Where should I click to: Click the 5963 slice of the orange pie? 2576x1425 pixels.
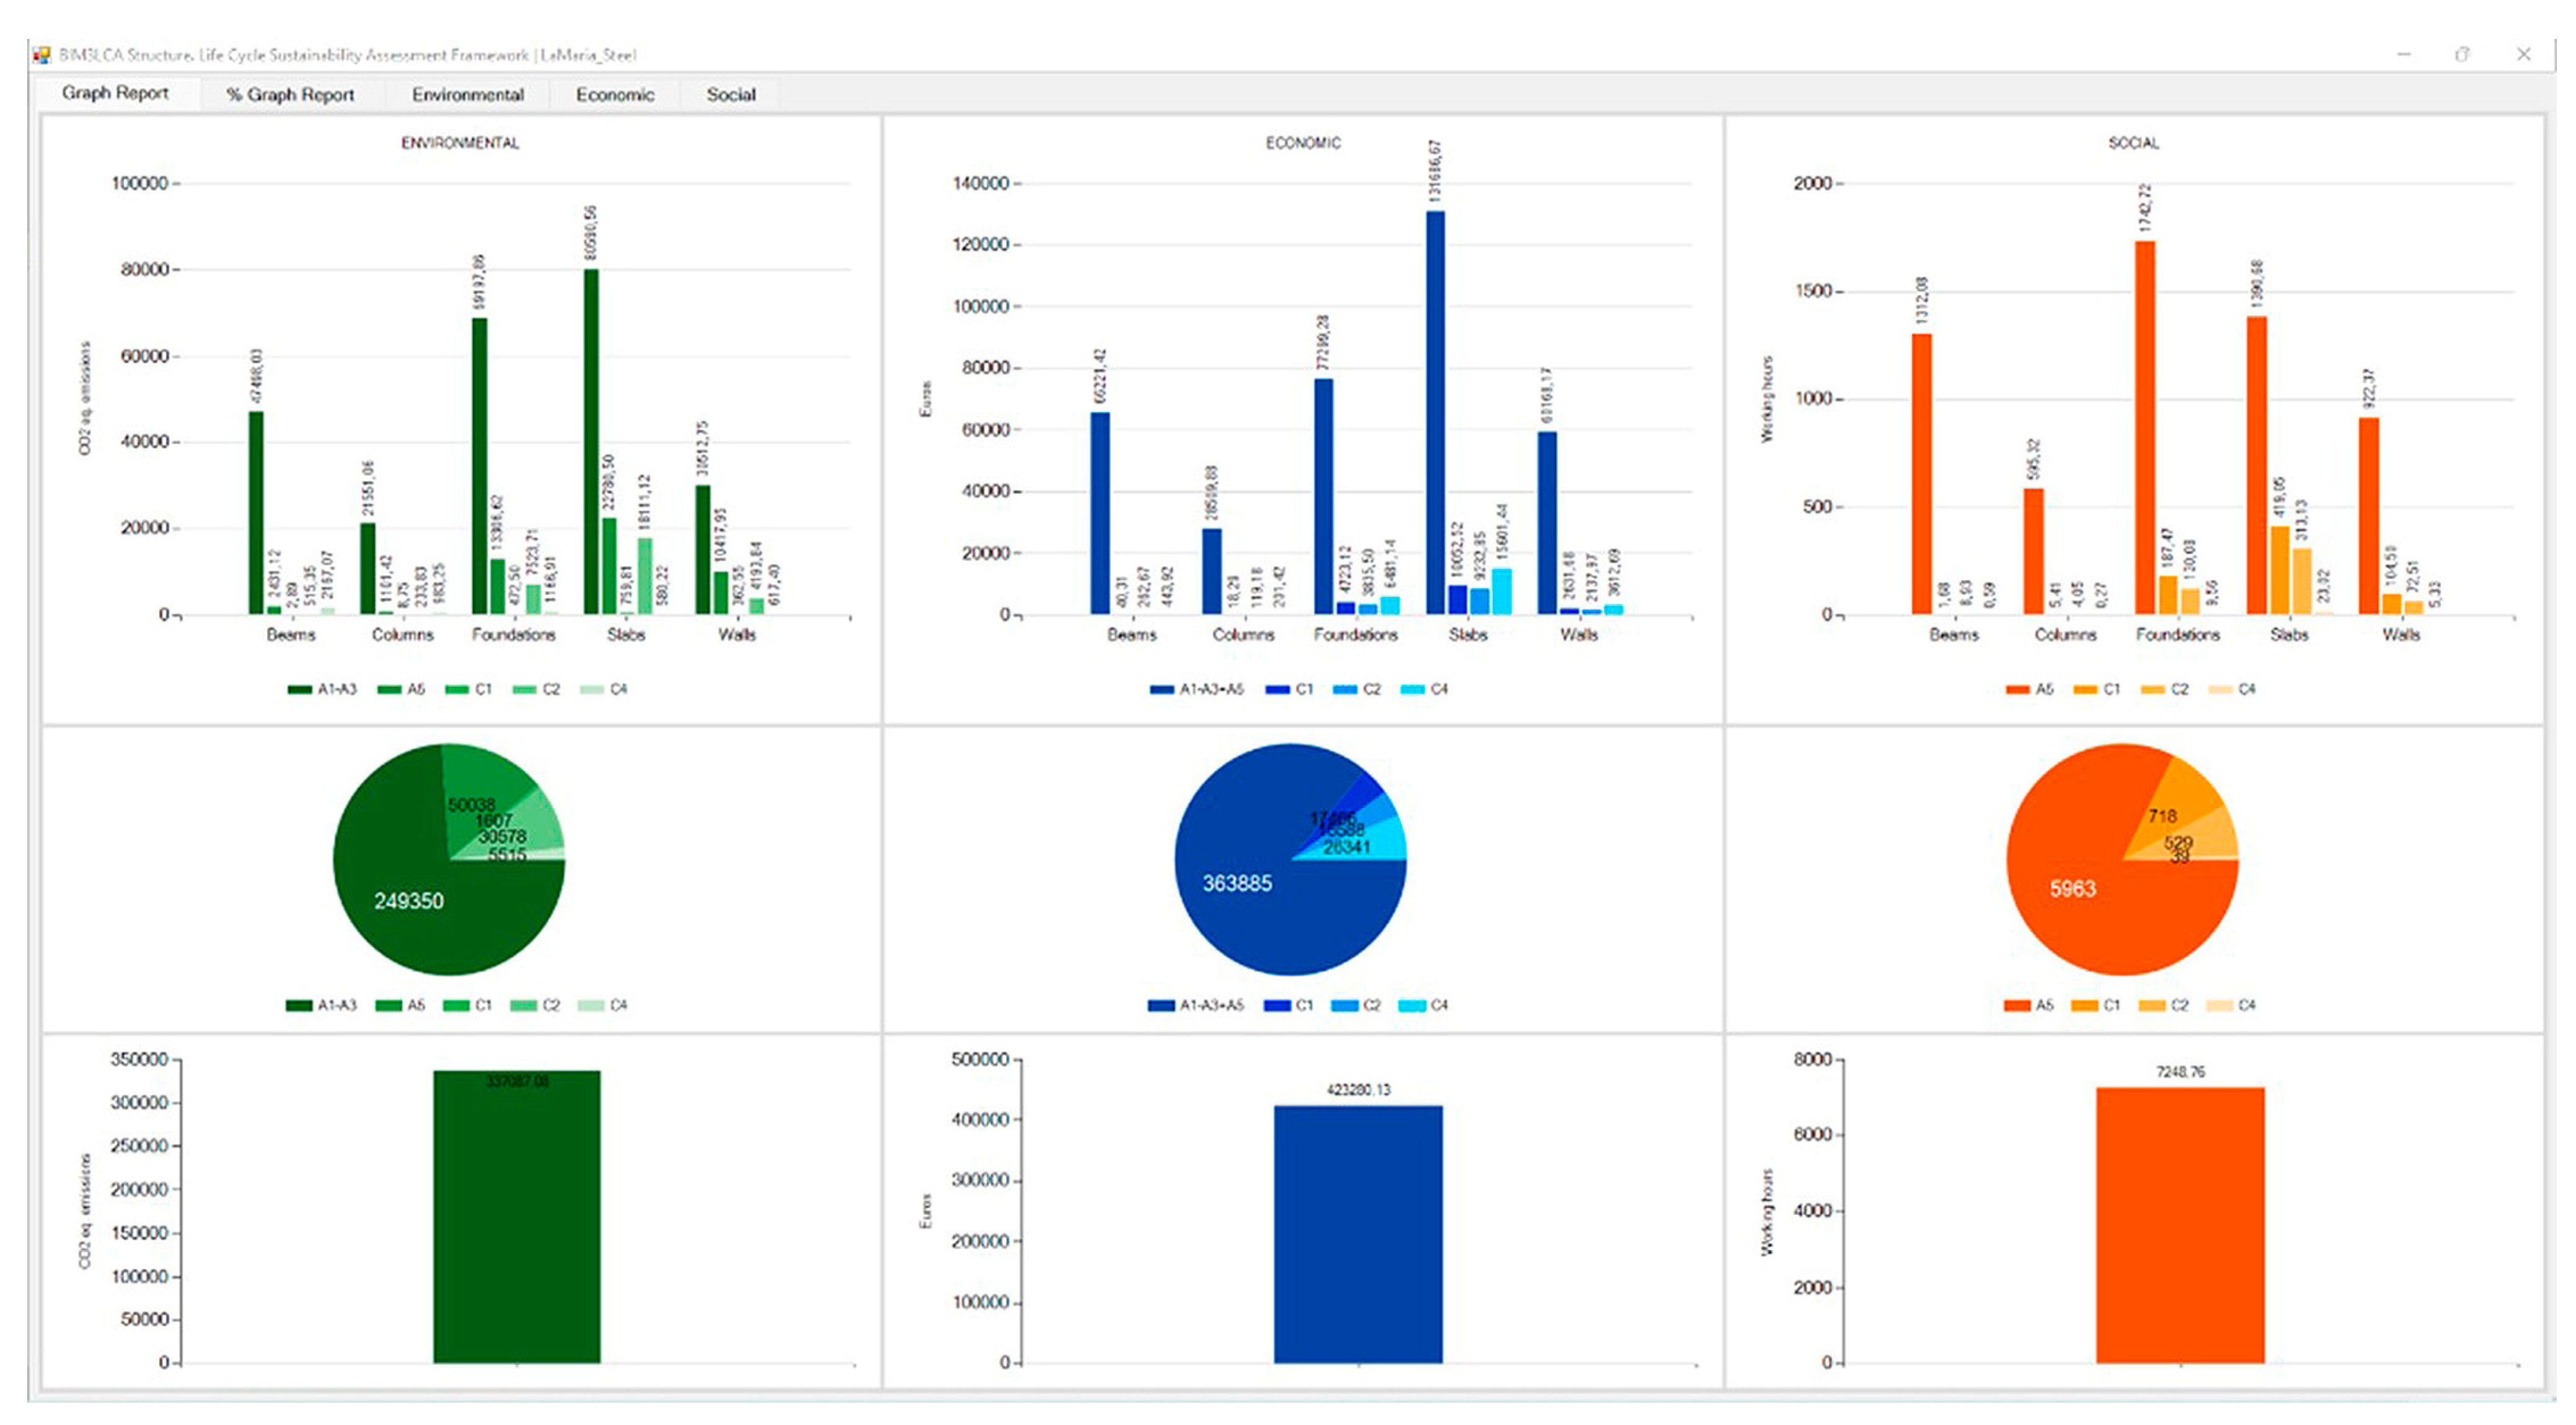[2072, 889]
